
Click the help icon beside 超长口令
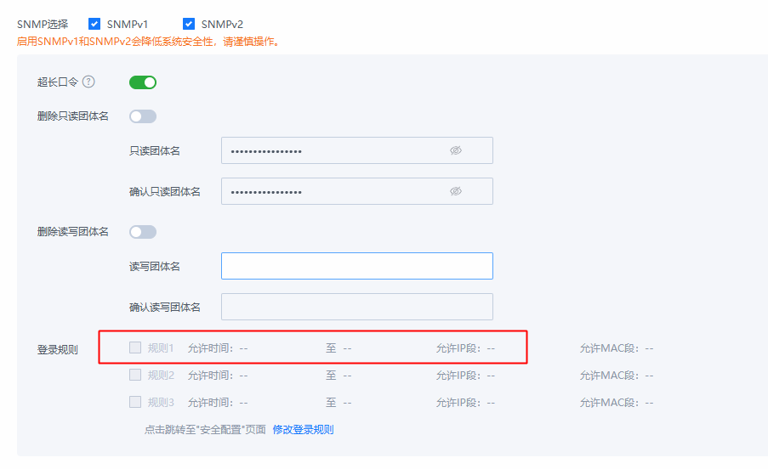click(88, 82)
